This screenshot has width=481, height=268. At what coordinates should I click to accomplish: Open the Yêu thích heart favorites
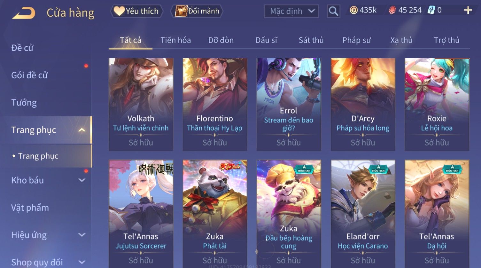click(136, 11)
